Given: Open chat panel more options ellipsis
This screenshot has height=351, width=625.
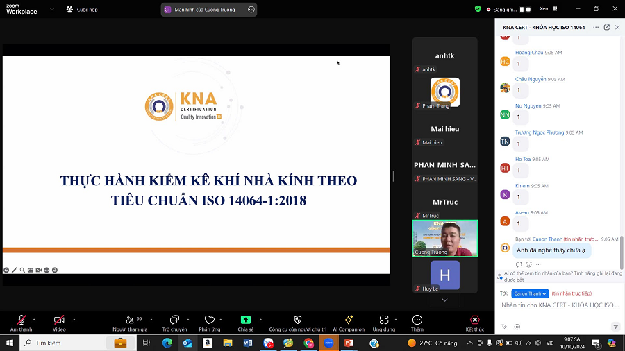Looking at the screenshot, I should click(x=596, y=27).
